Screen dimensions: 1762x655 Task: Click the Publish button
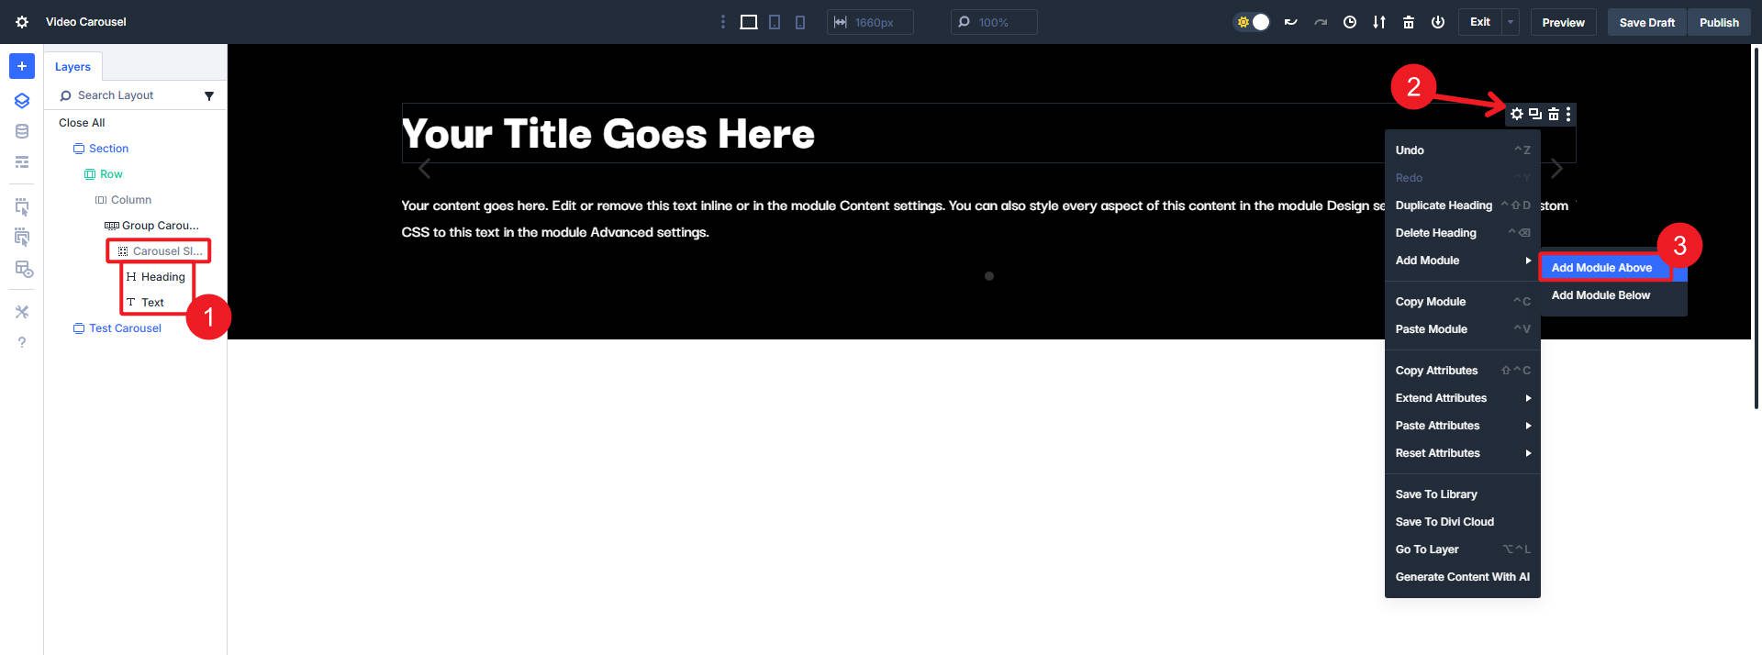coord(1718,22)
